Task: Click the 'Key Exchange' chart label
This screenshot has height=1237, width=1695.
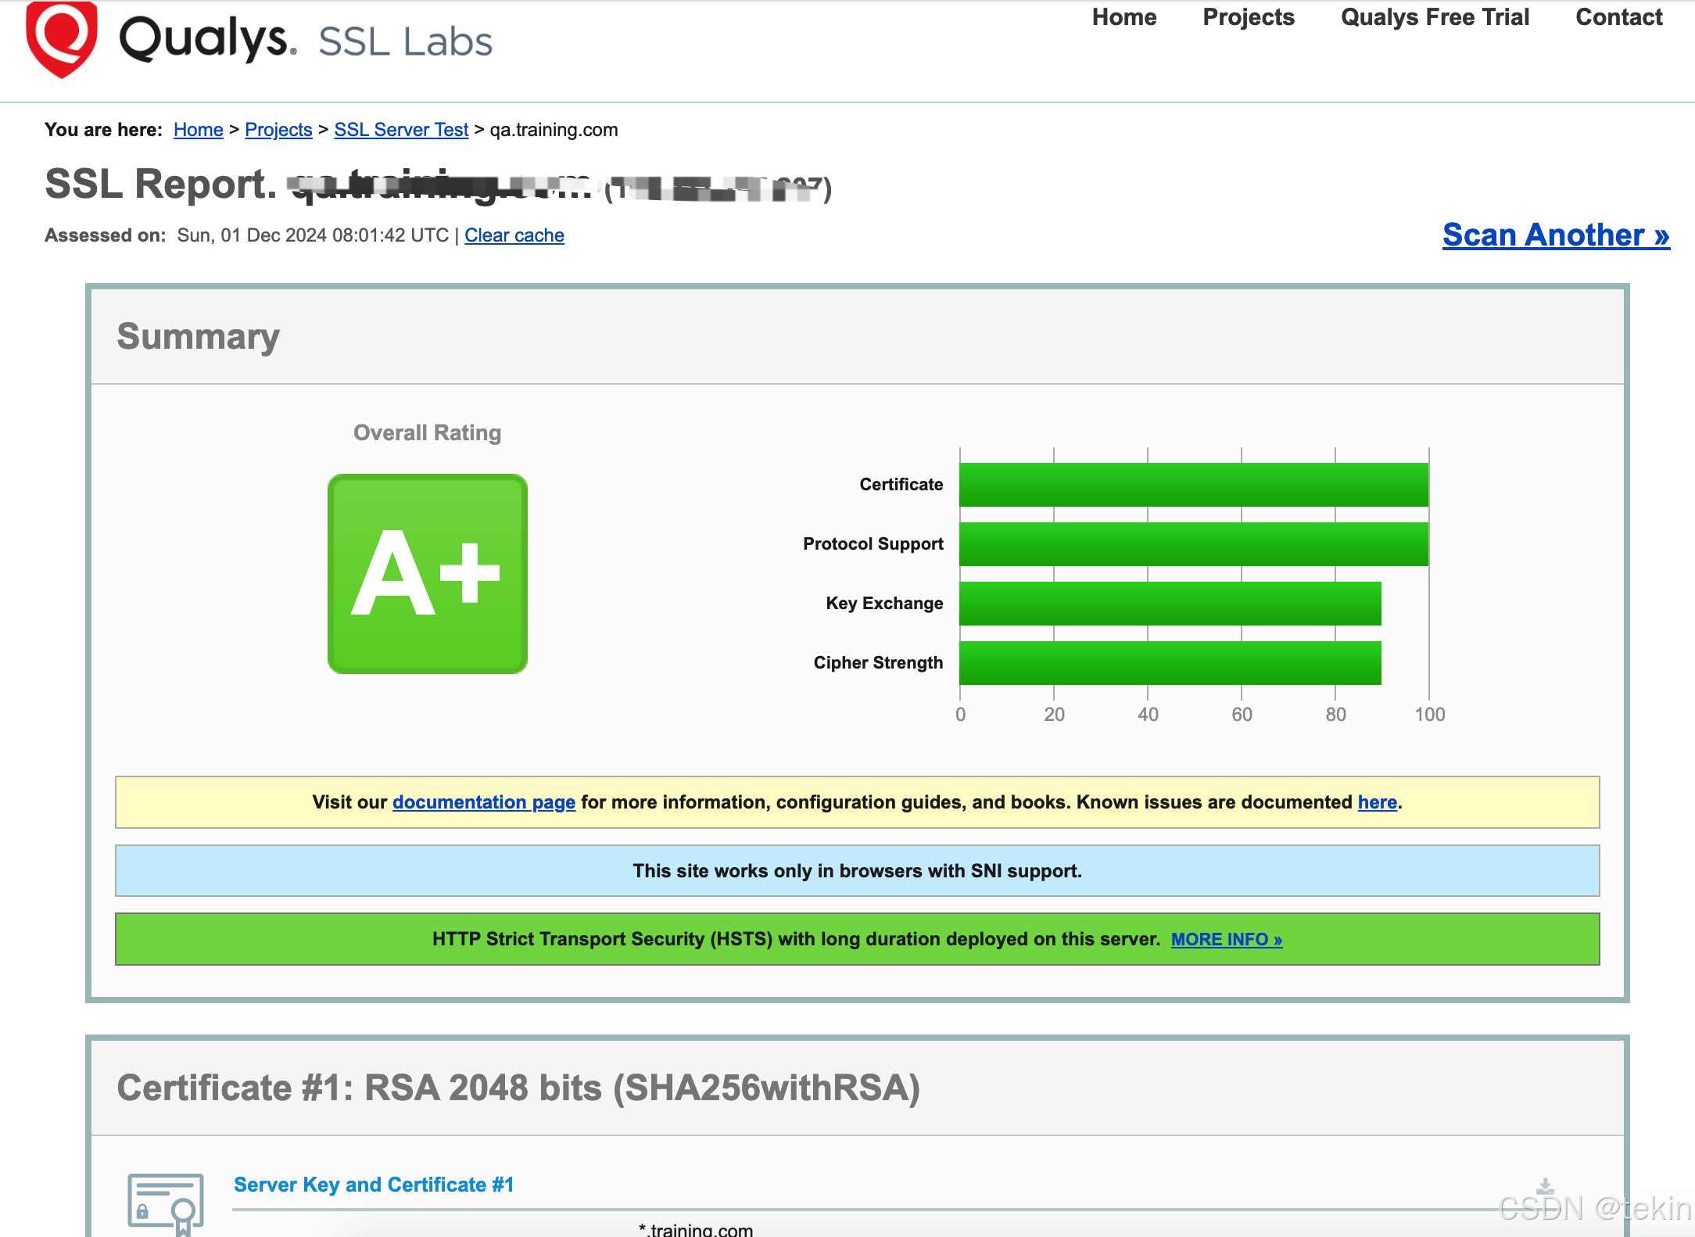Action: point(884,604)
